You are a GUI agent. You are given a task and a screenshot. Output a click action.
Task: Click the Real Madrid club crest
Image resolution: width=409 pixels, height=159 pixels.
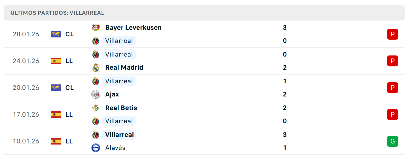(x=96, y=67)
